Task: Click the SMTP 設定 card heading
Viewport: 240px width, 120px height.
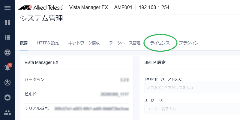Action: pos(155,62)
